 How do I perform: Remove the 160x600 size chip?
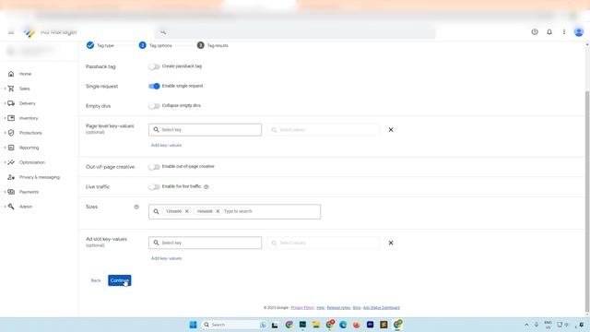218,211
